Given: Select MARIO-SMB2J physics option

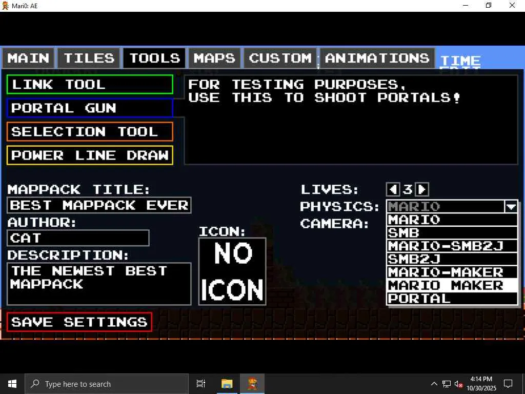Looking at the screenshot, I should tap(452, 246).
